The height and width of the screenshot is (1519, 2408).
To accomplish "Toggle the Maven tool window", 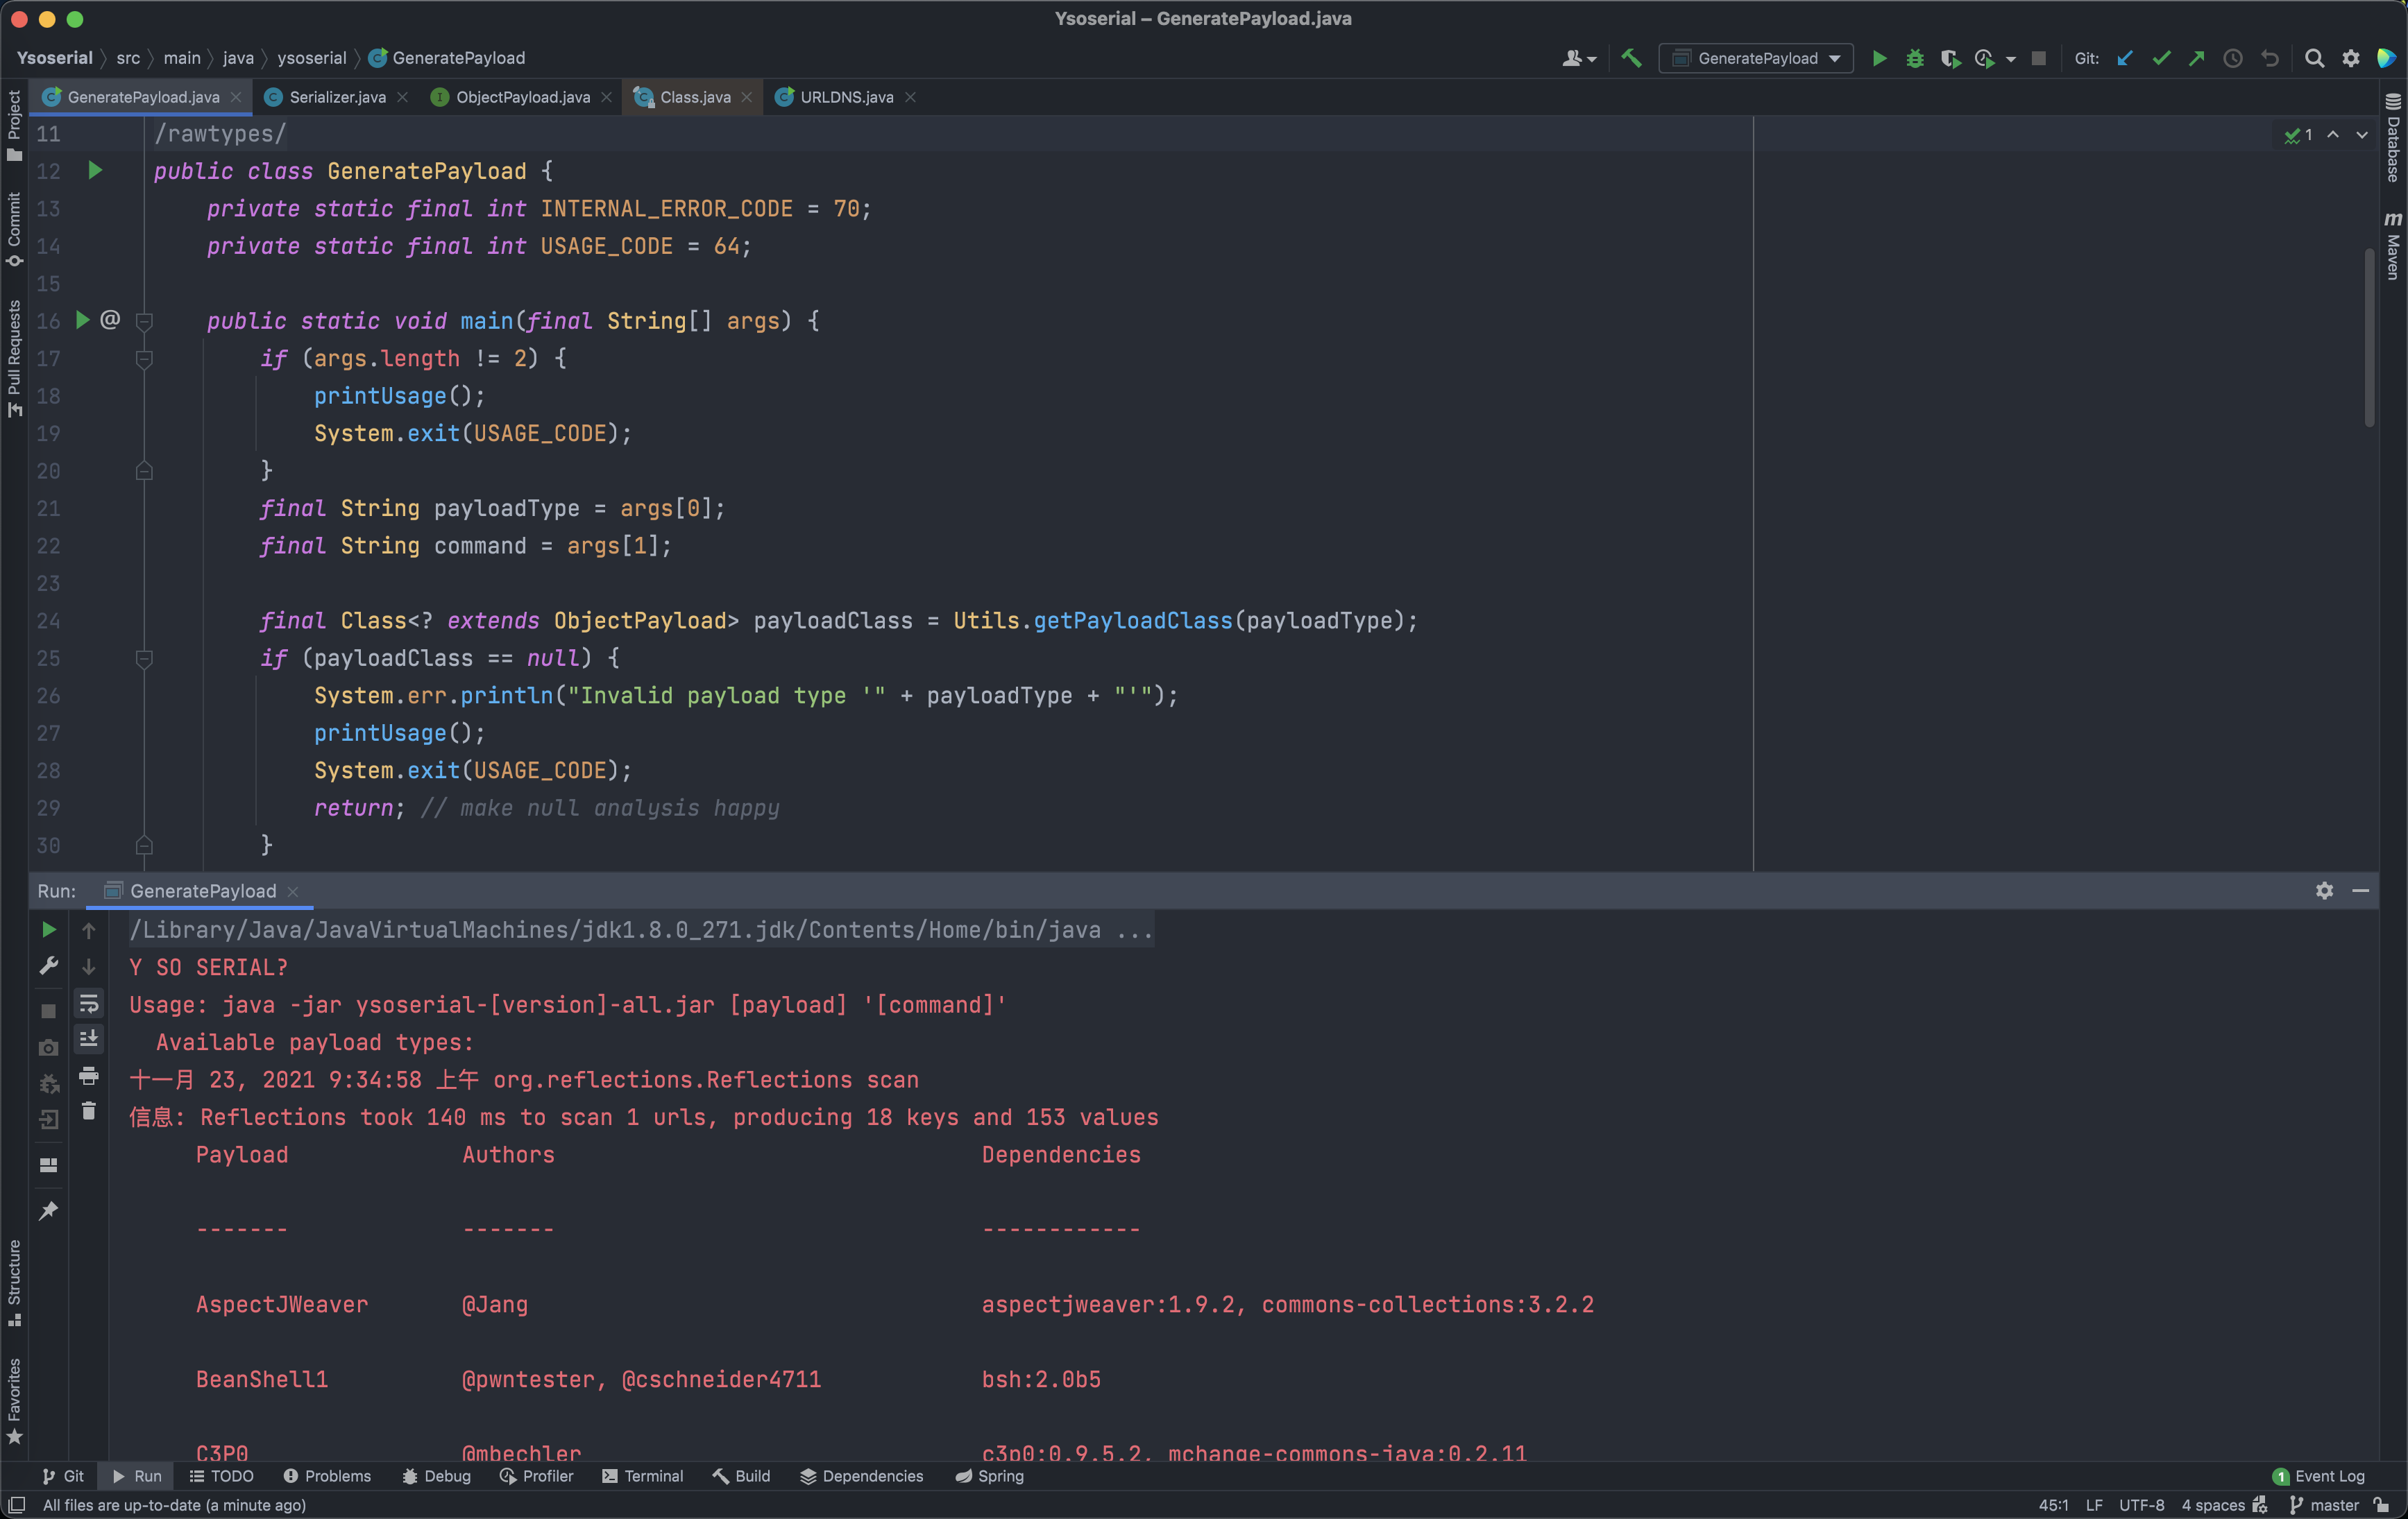I will click(2393, 245).
